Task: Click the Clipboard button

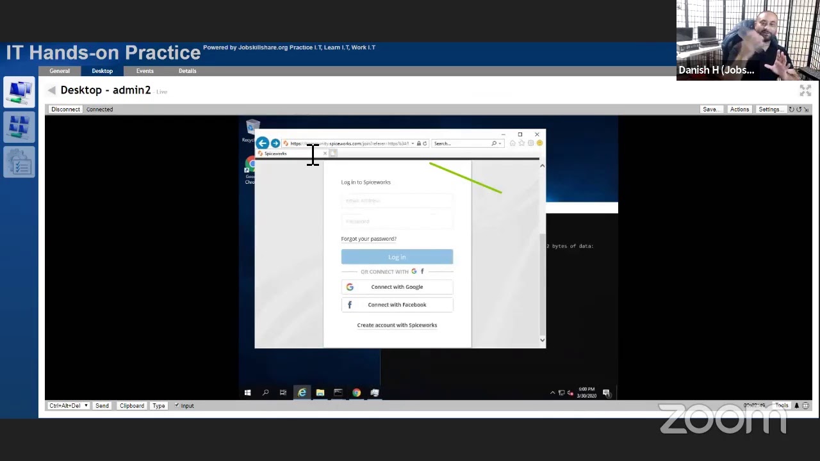Action: pos(132,405)
